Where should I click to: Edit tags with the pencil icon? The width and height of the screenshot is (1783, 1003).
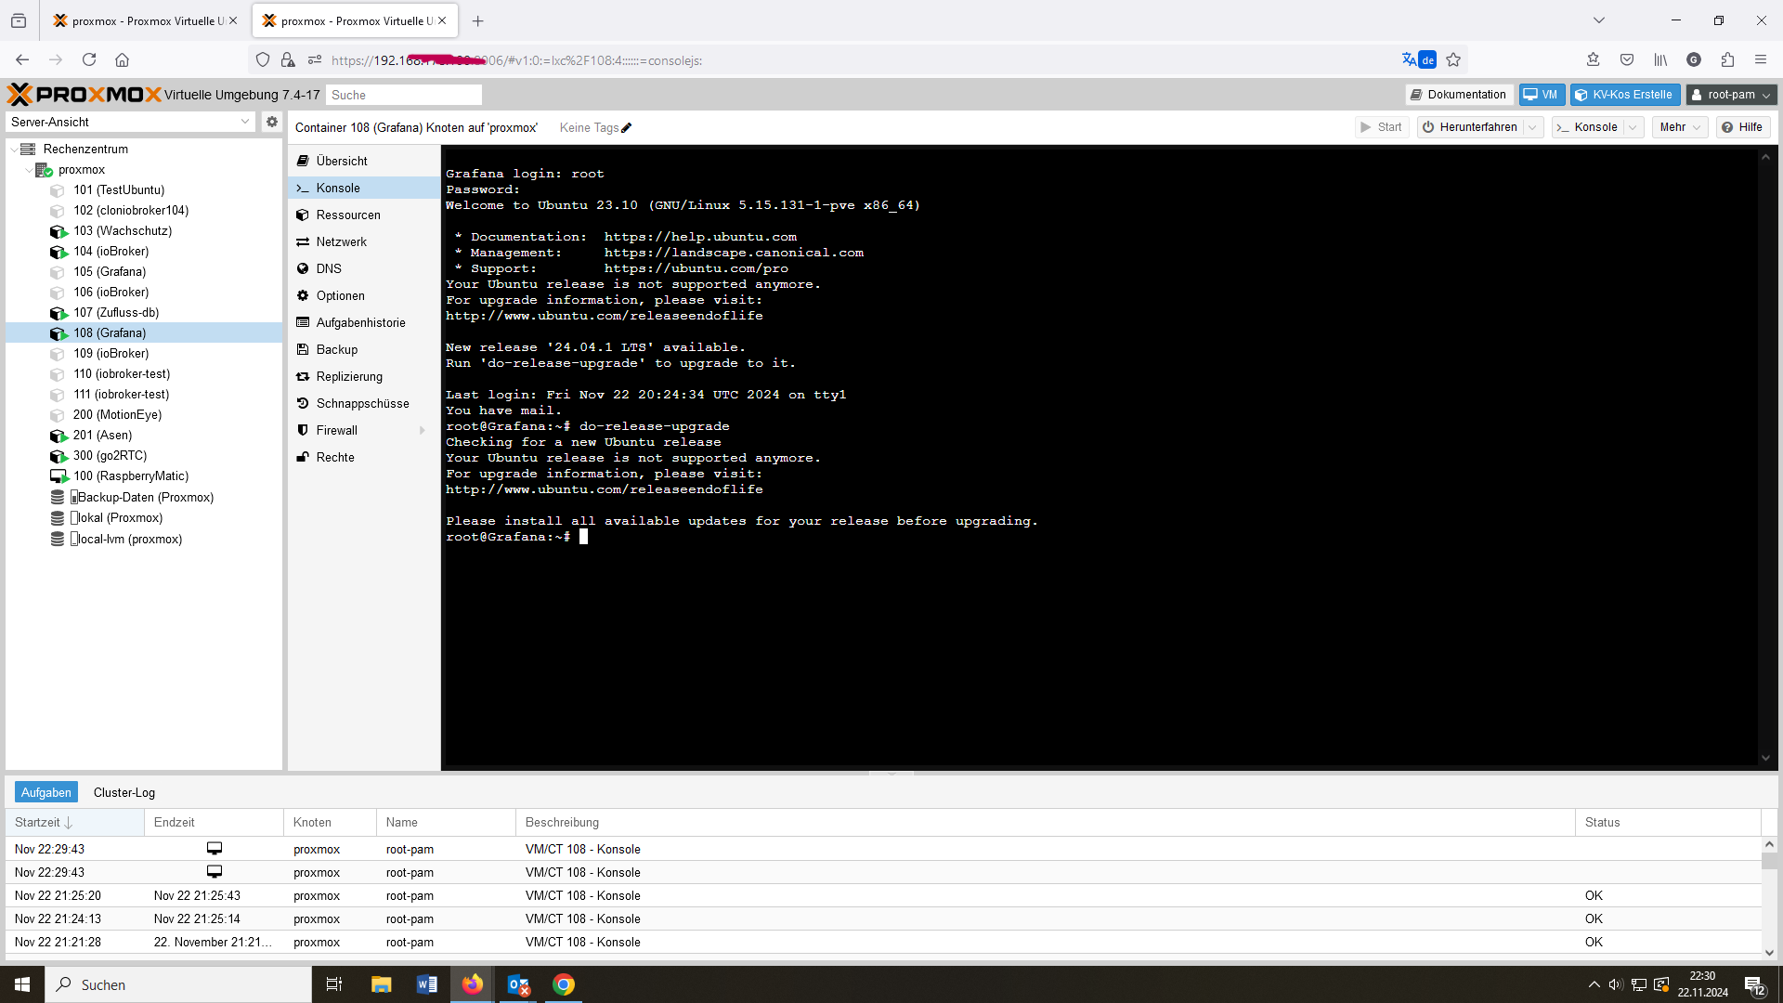[627, 128]
